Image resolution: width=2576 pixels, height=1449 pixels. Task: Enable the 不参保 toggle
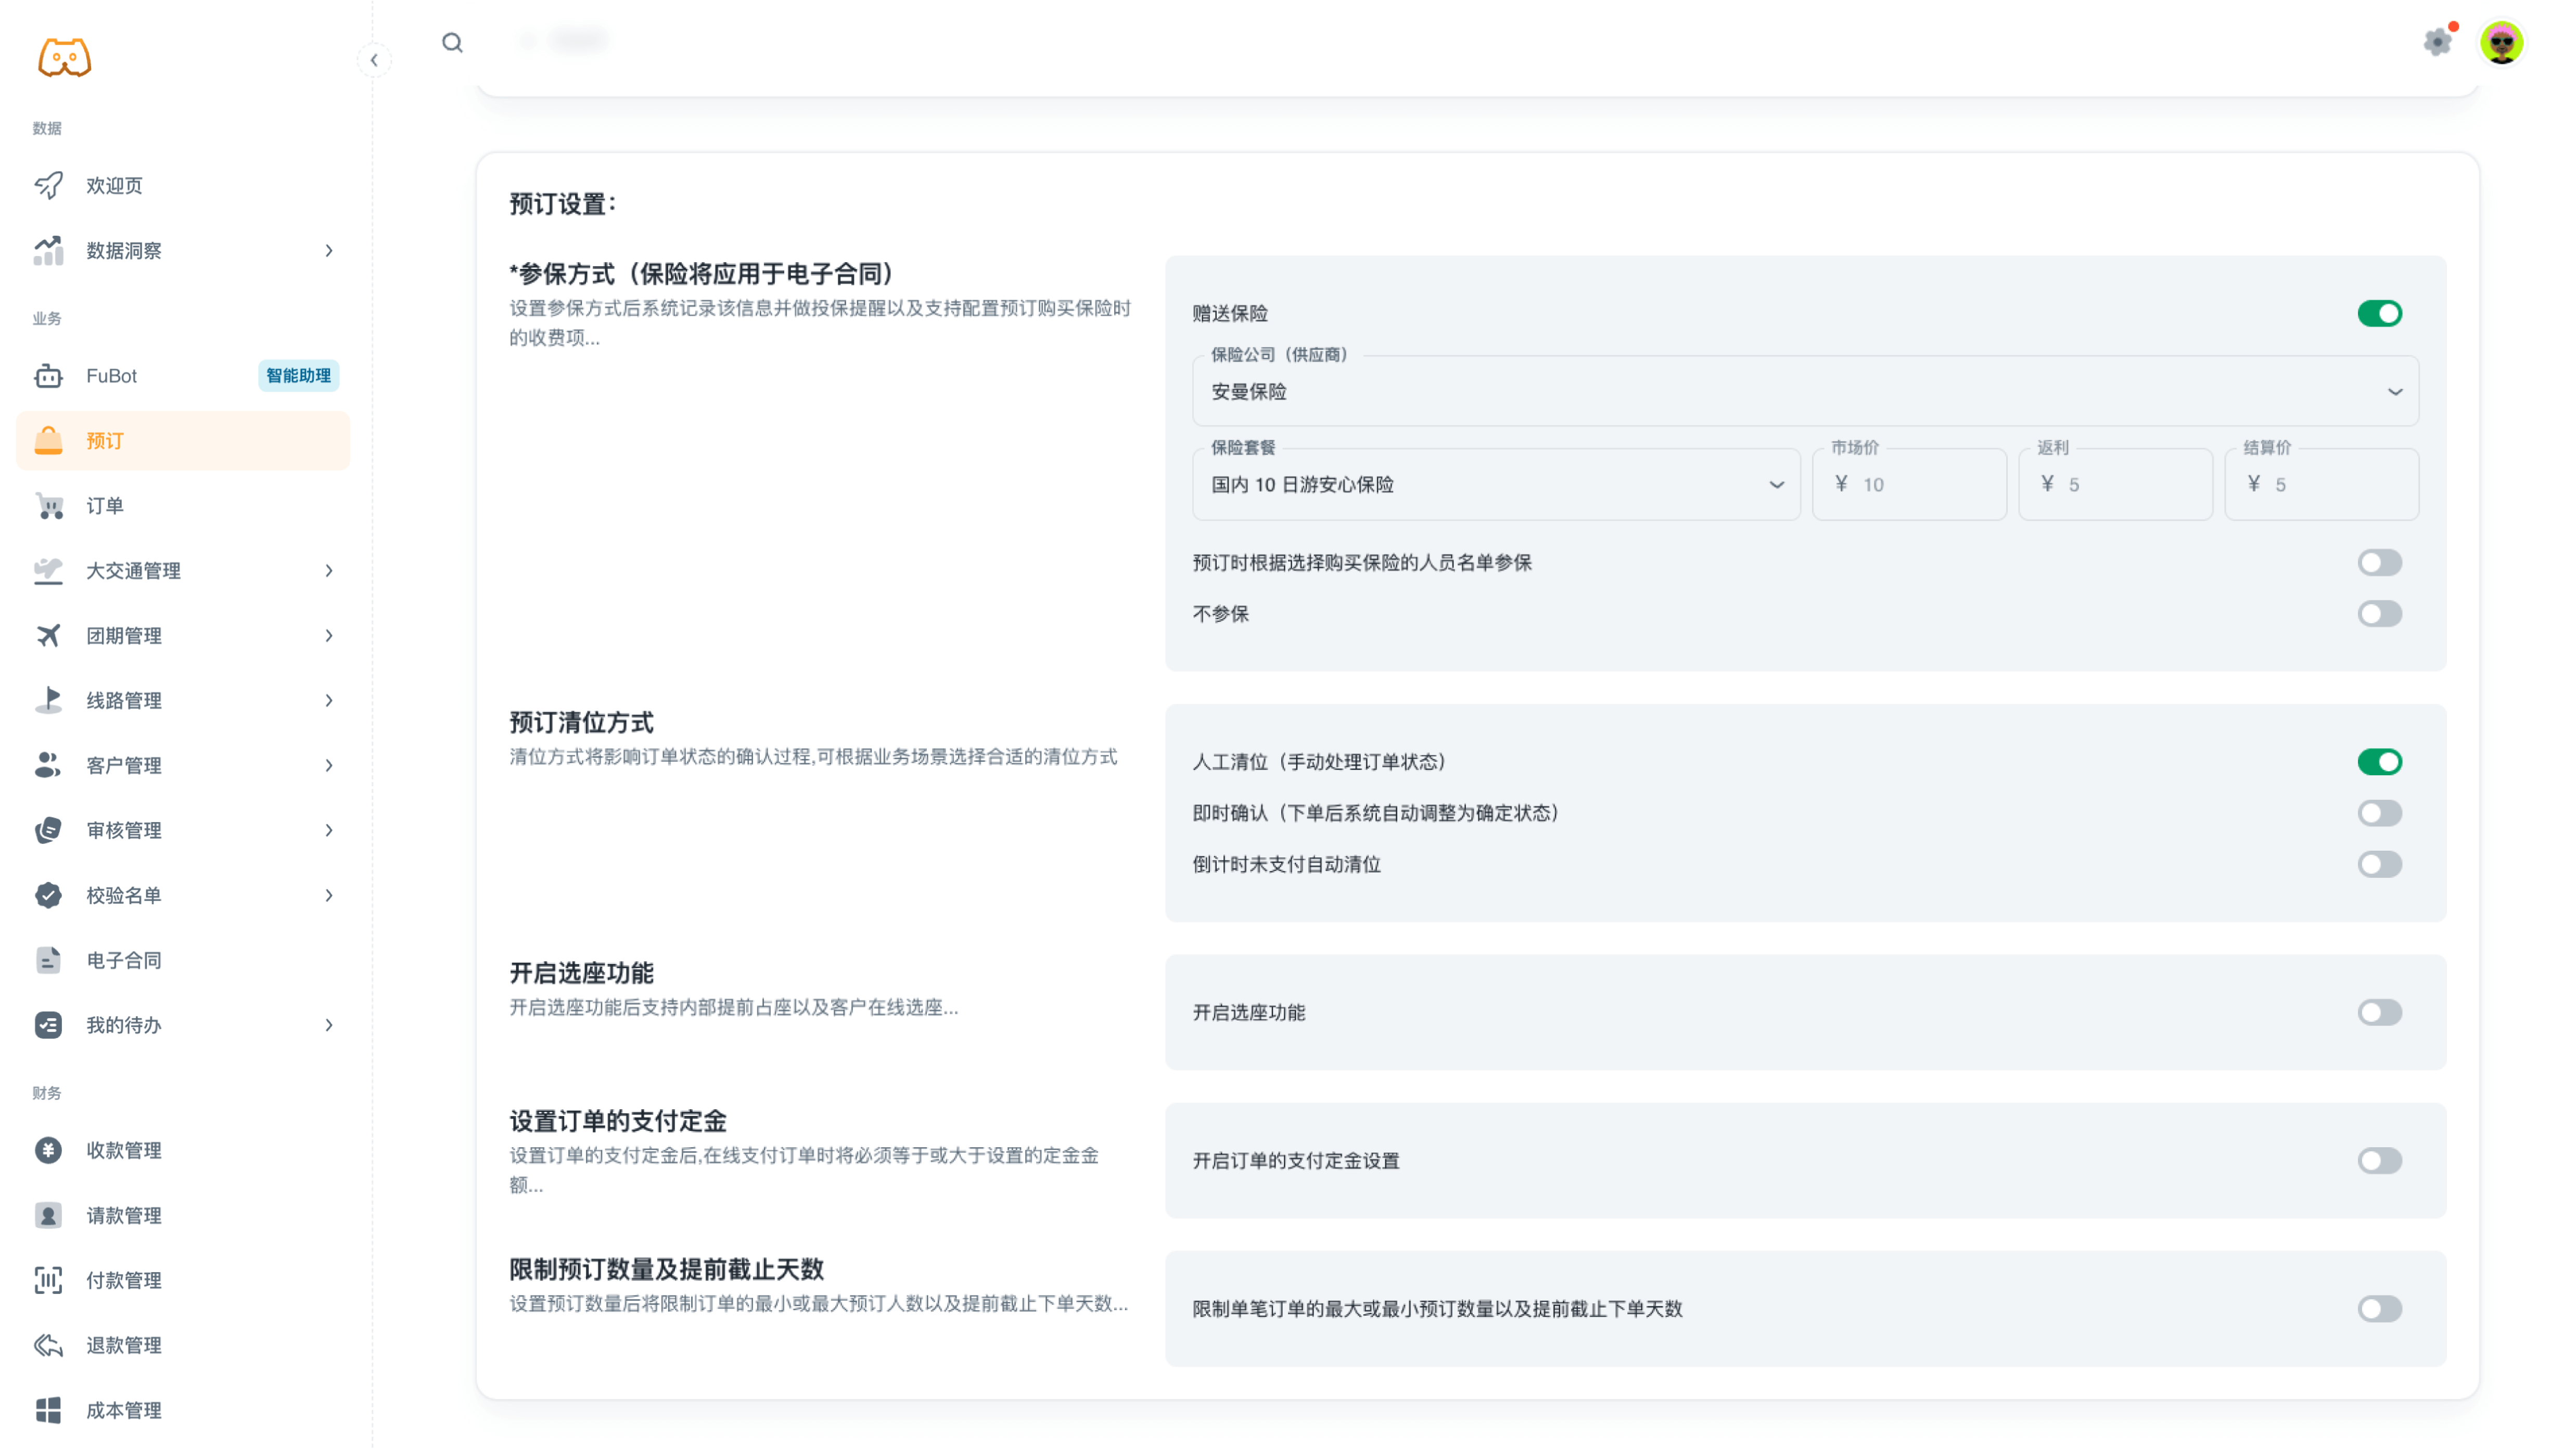[x=2380, y=614]
